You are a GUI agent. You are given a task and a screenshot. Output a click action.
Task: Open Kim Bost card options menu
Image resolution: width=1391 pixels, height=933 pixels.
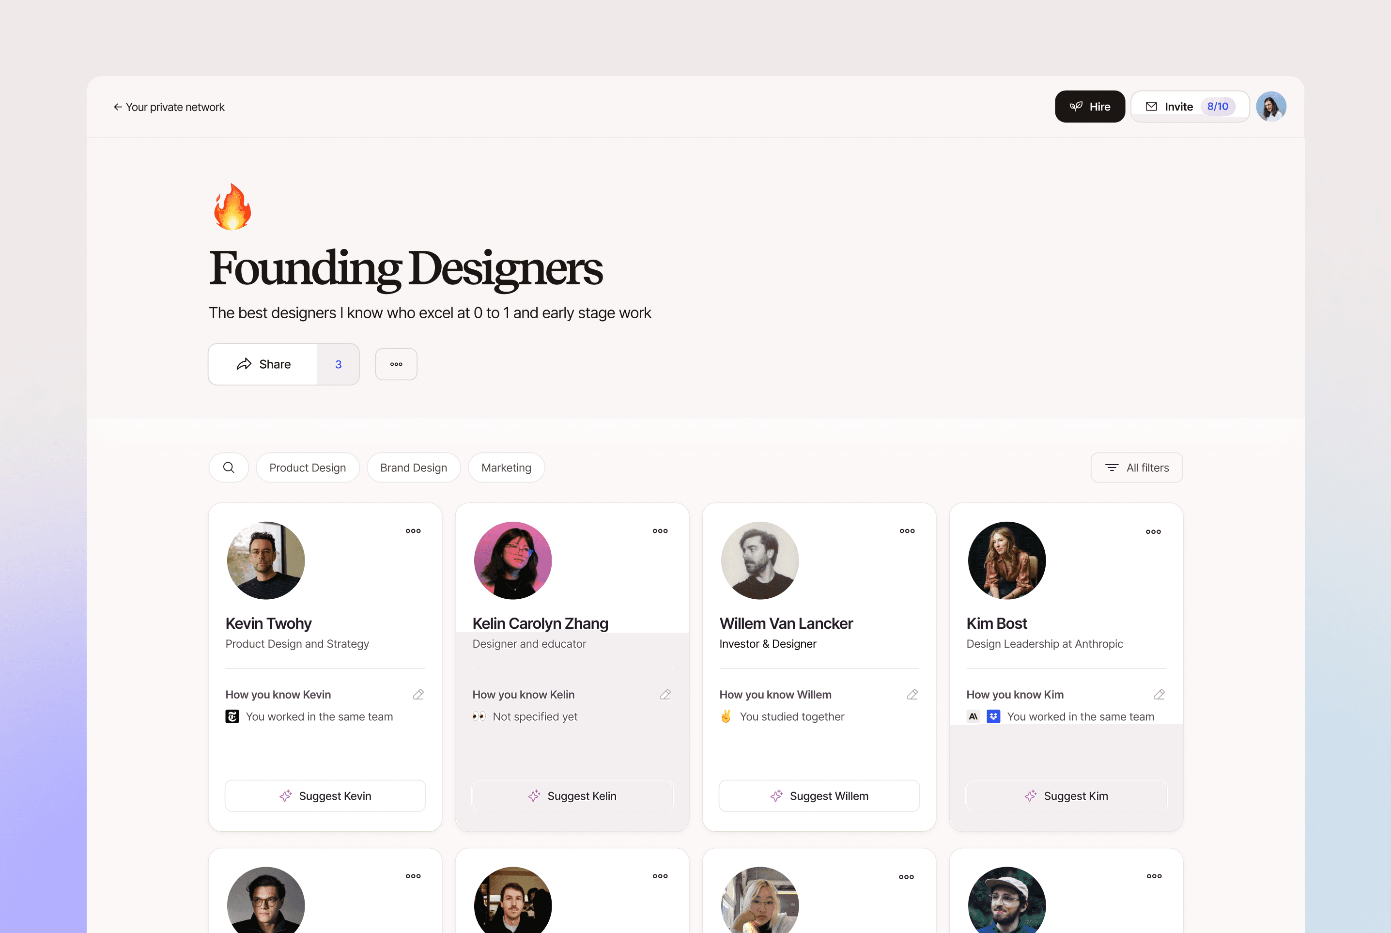(1153, 531)
